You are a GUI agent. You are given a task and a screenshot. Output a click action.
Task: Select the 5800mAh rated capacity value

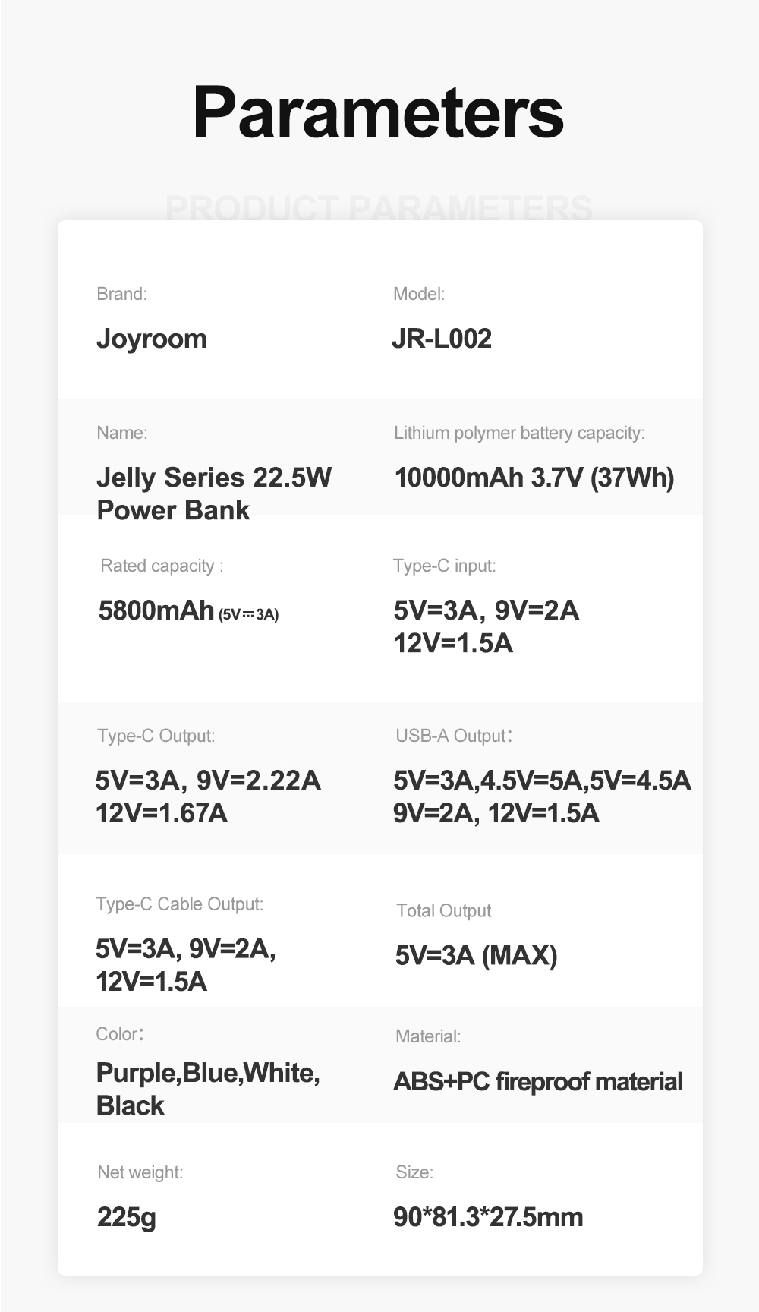(x=156, y=610)
